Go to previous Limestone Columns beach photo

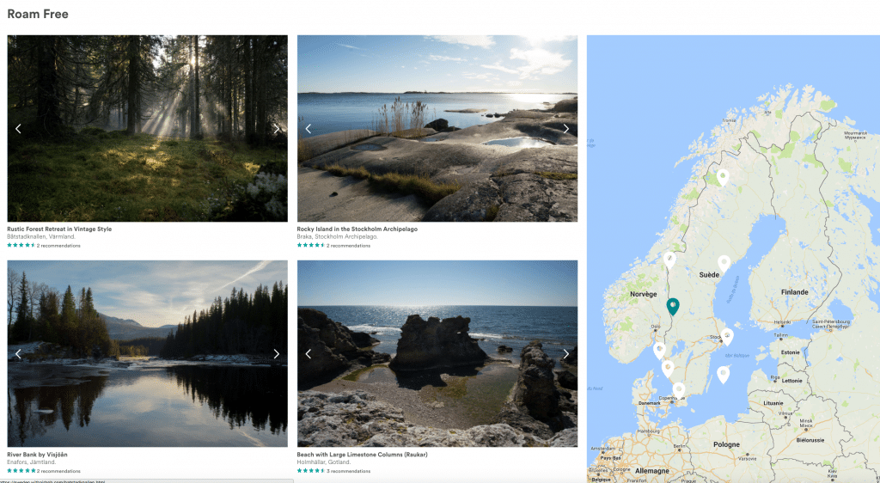point(309,354)
